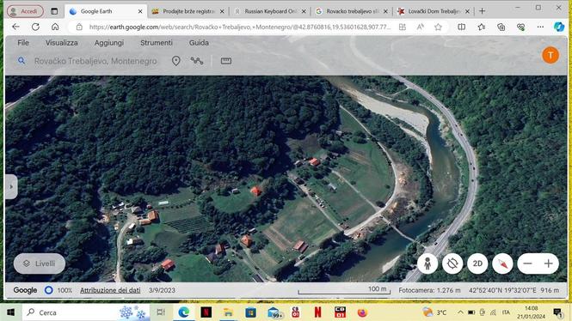Open the Aggiungi menu
The height and width of the screenshot is (321, 572).
[x=108, y=43]
